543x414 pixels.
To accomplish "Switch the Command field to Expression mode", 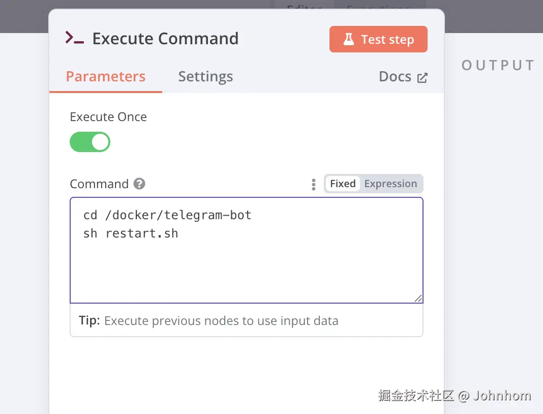I will click(x=390, y=184).
